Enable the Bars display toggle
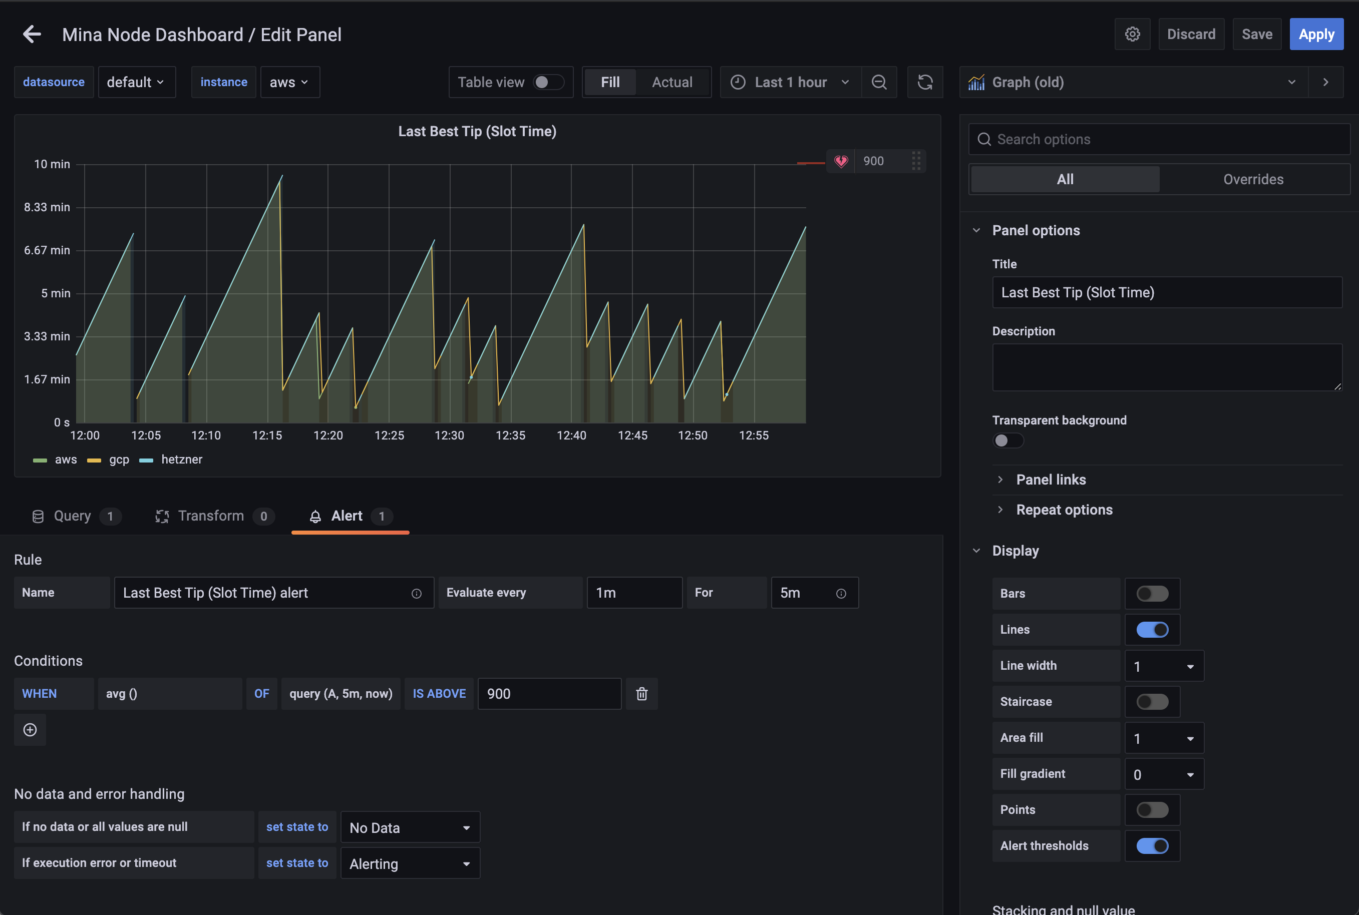 pyautogui.click(x=1152, y=594)
